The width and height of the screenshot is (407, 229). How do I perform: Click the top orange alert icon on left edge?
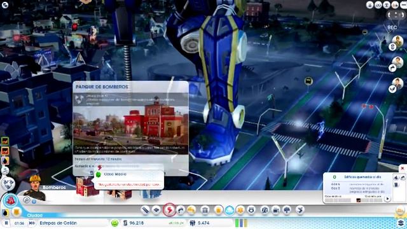(x=5, y=141)
